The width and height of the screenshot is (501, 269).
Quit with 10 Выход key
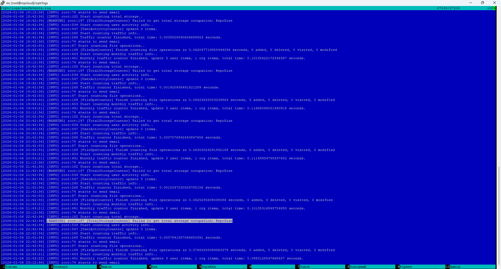455,267
